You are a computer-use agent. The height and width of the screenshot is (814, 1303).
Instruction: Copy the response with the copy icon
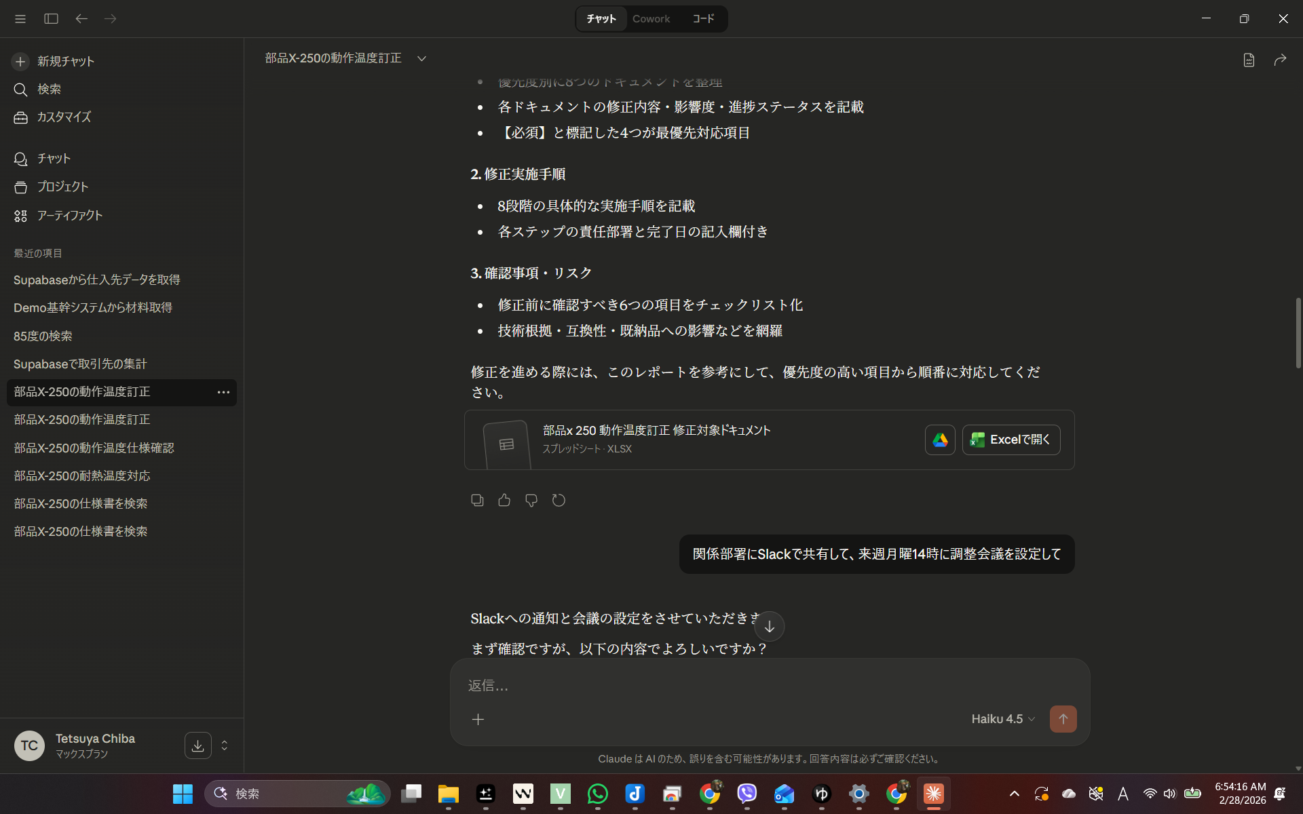pyautogui.click(x=477, y=501)
